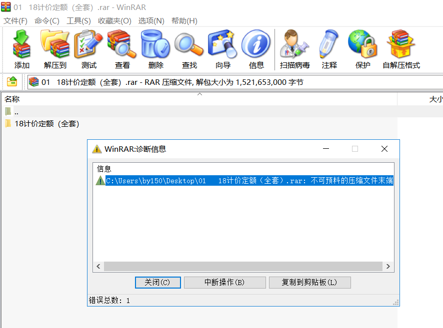Open the Favorites (收藏夹) menu
Viewport: 443px width, 328px height.
pos(114,21)
